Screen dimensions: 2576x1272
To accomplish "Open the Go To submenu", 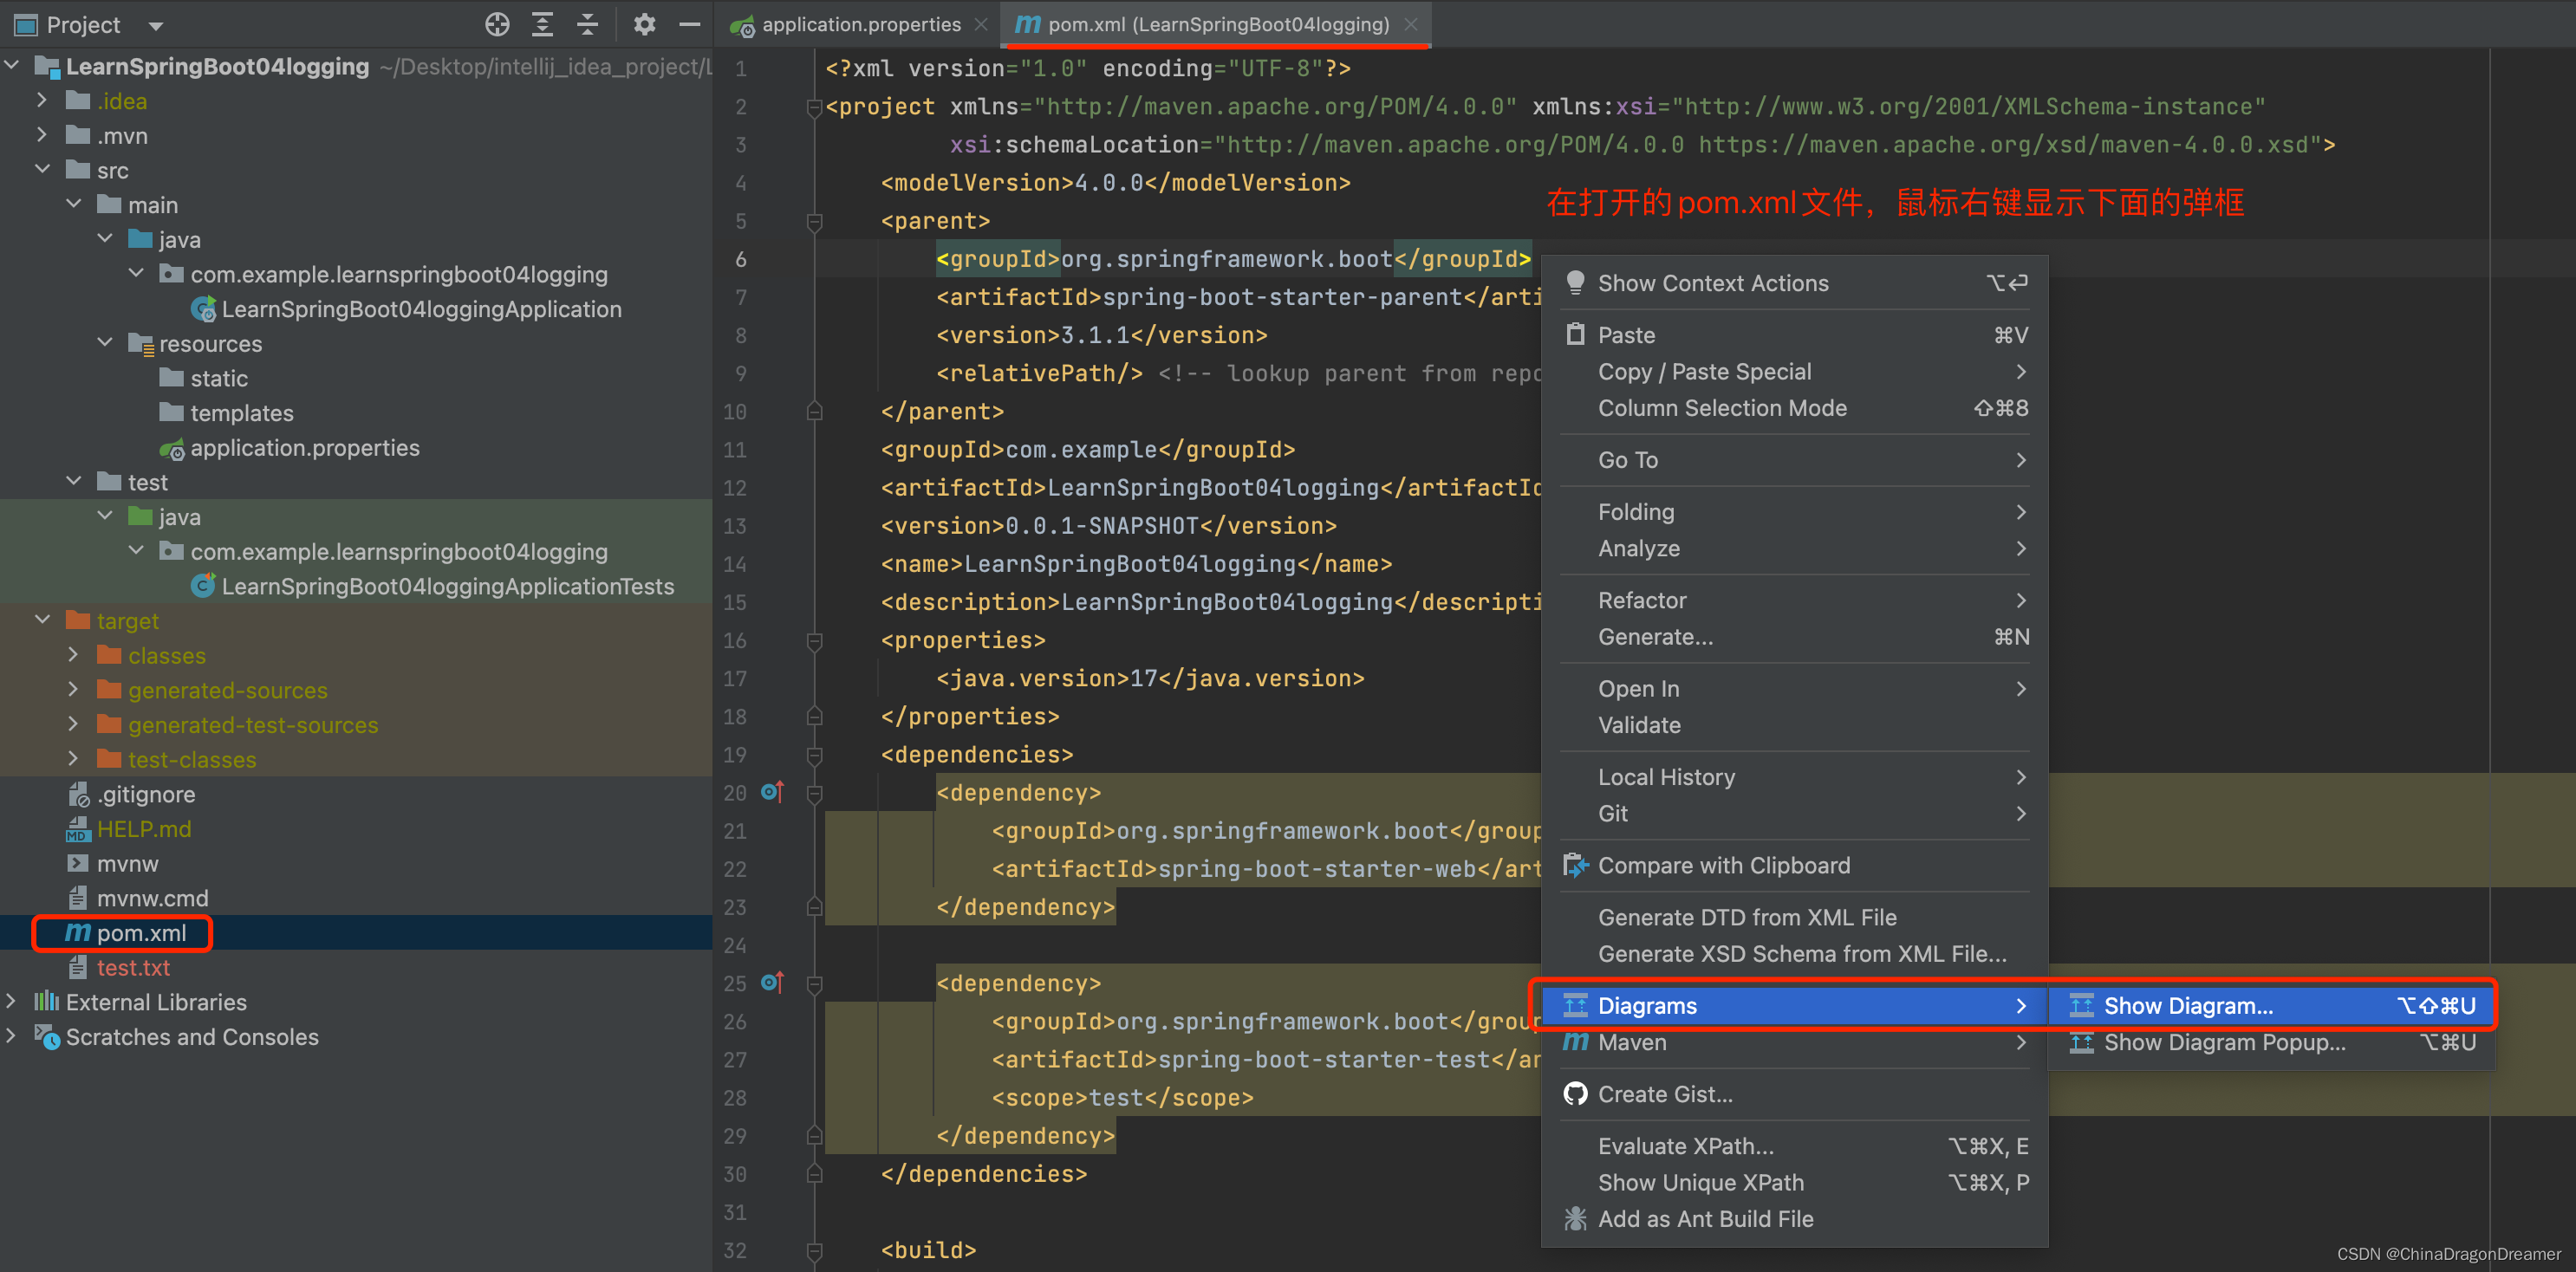I will point(1795,460).
